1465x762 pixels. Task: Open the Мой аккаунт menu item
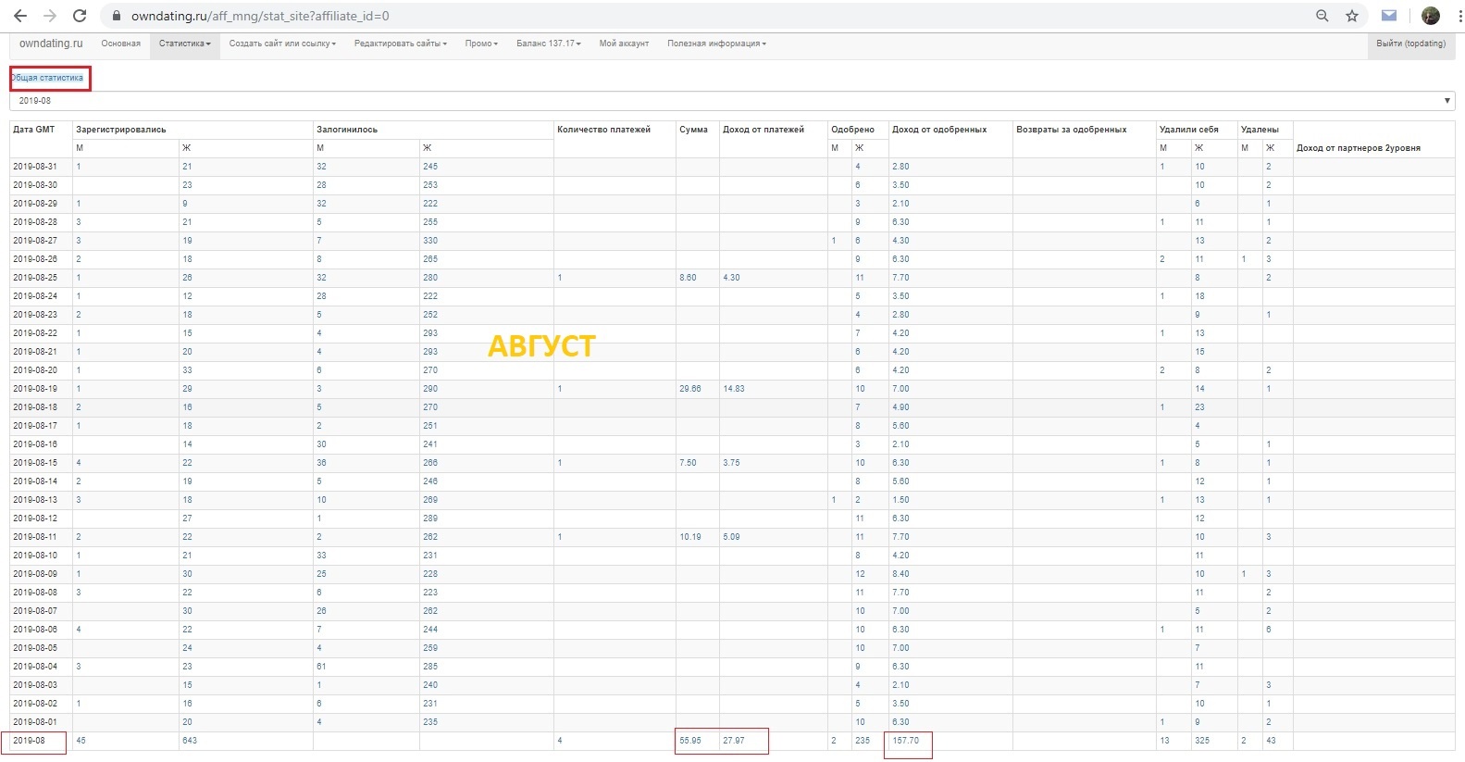[624, 44]
